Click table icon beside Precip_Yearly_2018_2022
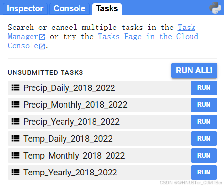Viewport: 224px width, 188px height. (16, 121)
